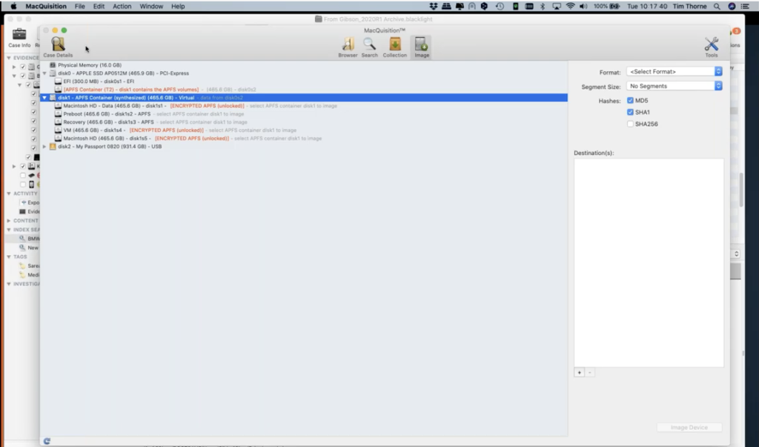The width and height of the screenshot is (759, 447).
Task: Select the Macintosh HD - Data disk1s1 row
Action: tap(304, 105)
